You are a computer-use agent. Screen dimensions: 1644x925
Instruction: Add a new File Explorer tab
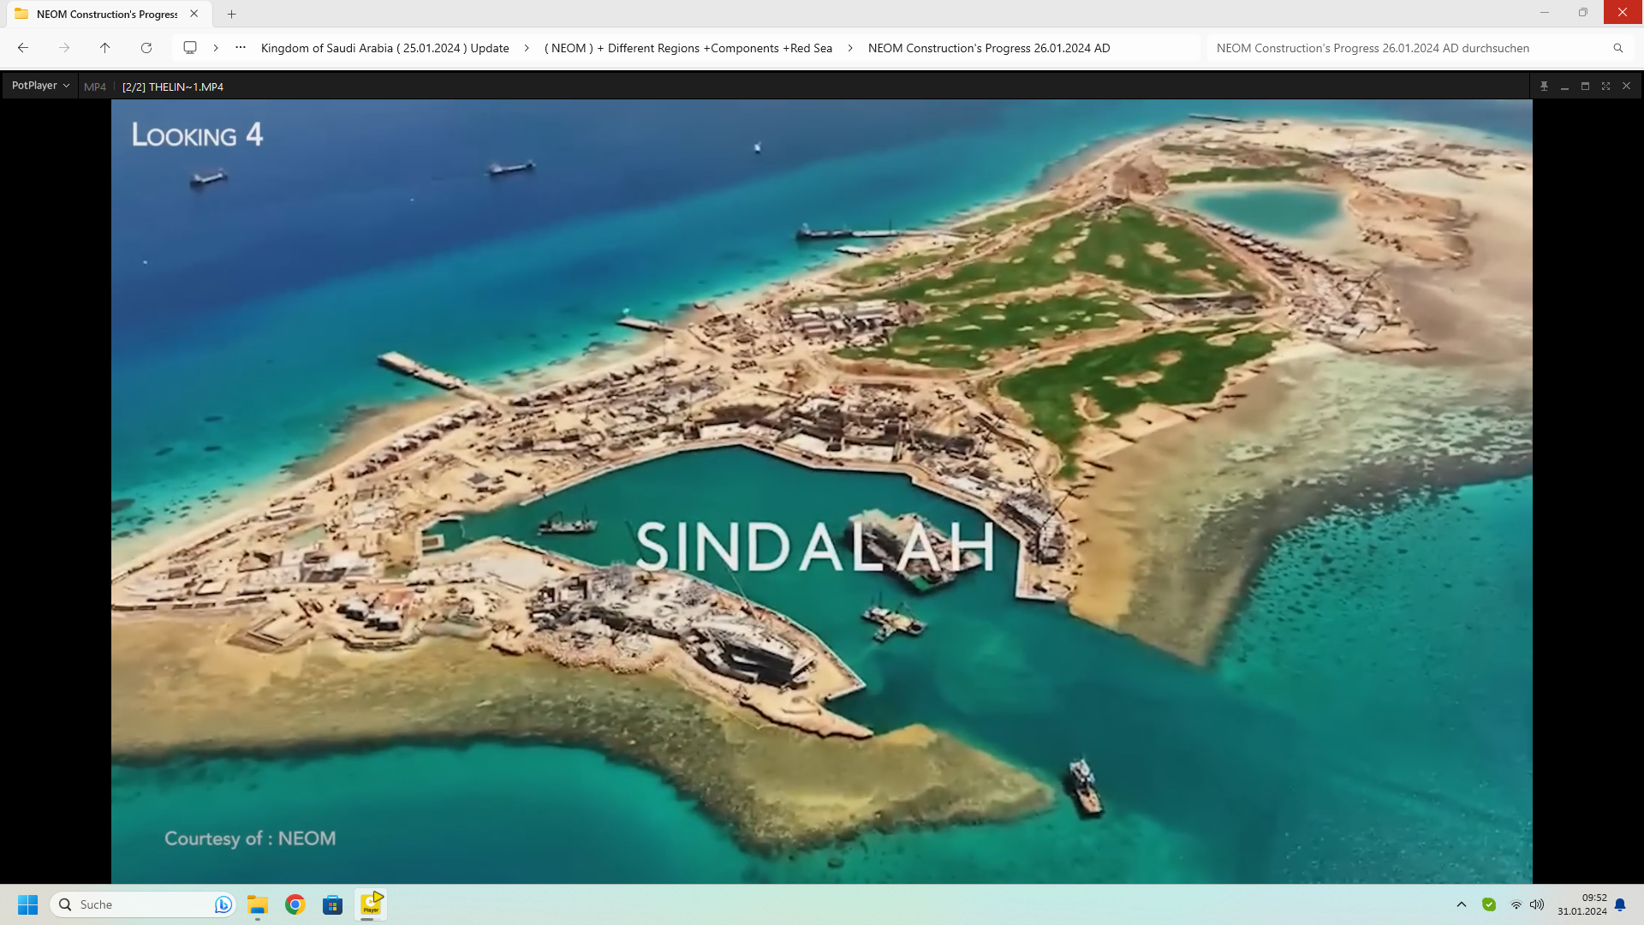pyautogui.click(x=231, y=14)
